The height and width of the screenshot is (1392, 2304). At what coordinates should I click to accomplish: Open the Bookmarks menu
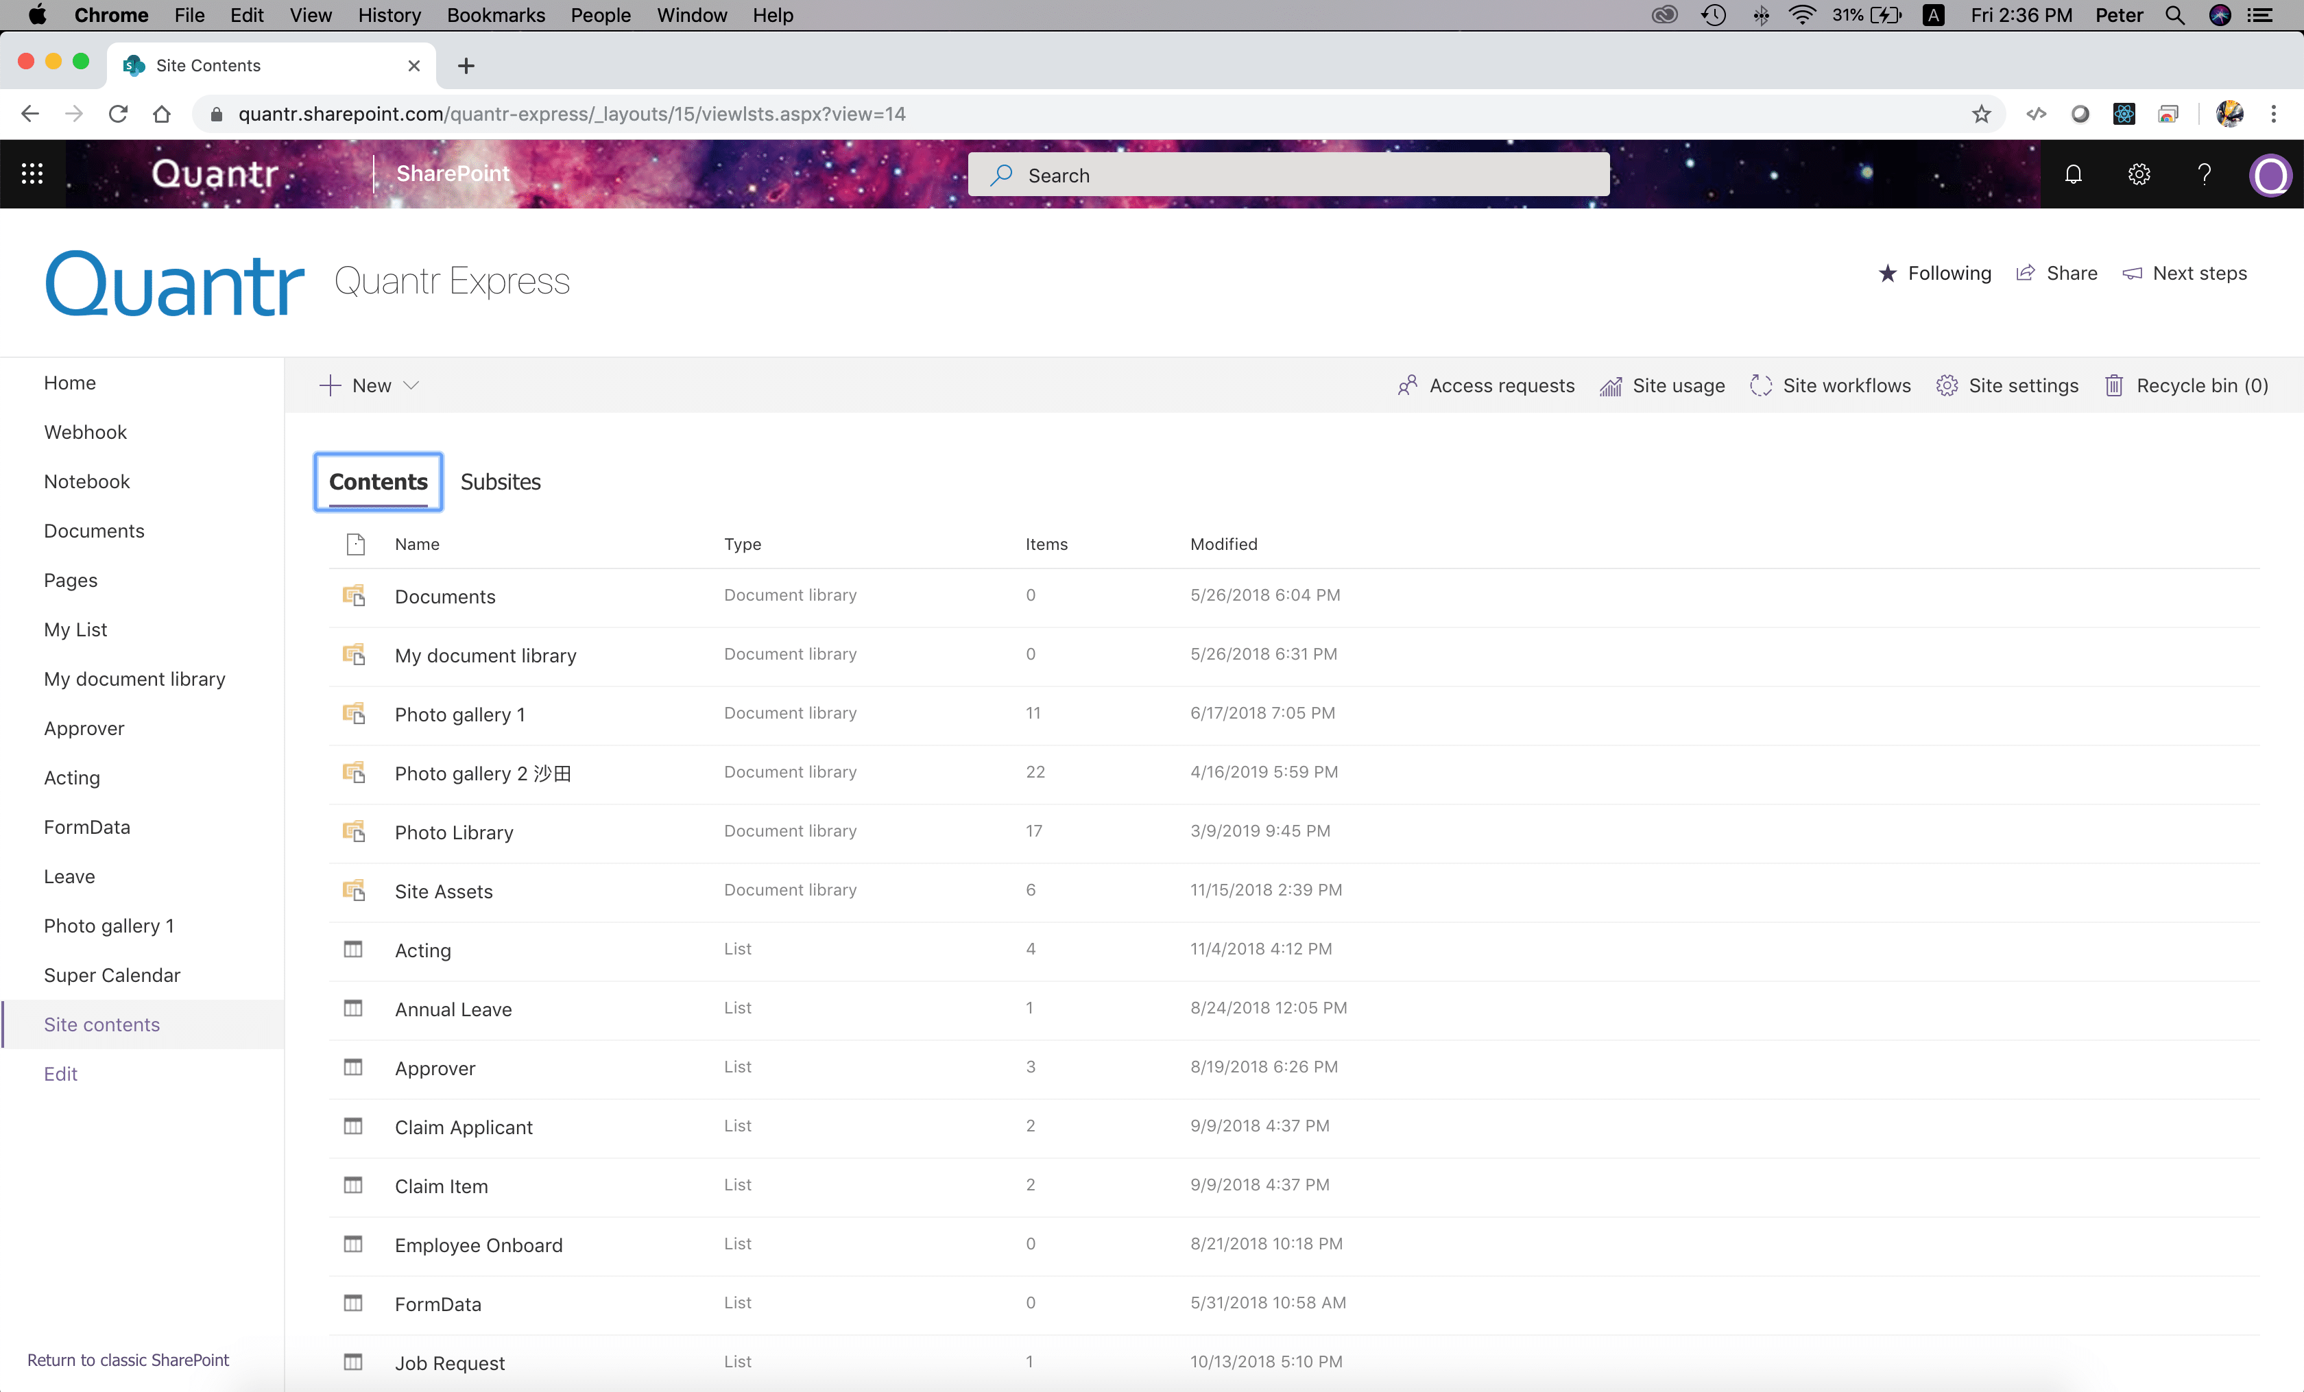point(496,15)
